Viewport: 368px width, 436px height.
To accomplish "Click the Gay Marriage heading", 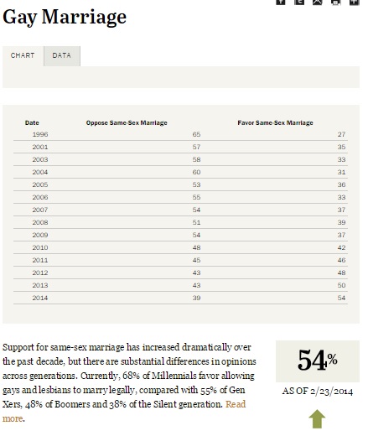I will 65,17.
